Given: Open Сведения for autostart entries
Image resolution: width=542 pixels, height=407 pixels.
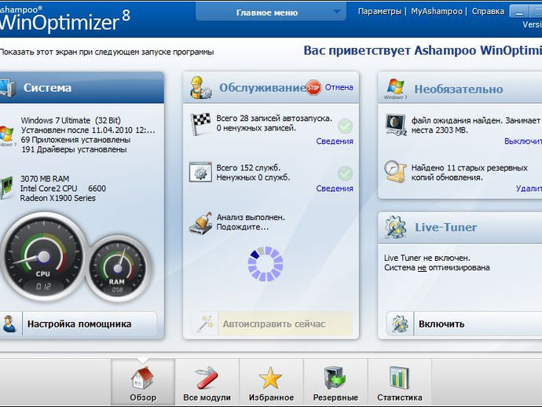Looking at the screenshot, I should (335, 141).
